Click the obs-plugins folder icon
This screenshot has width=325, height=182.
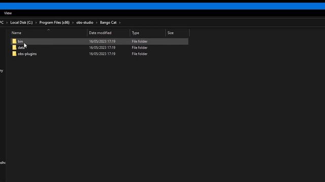point(14,54)
